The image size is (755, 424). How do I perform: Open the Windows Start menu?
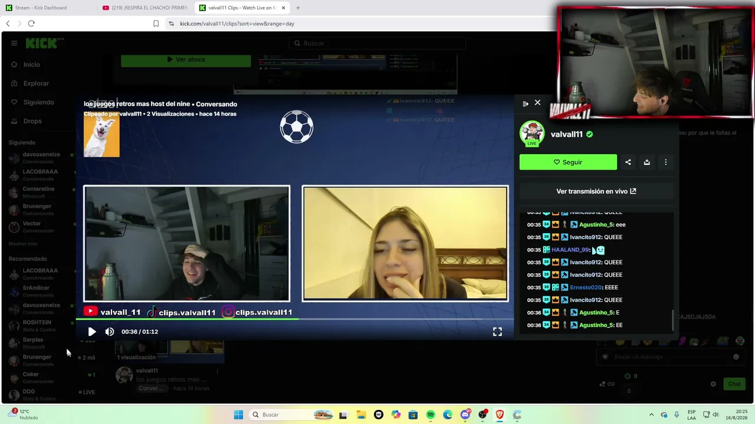coord(238,415)
